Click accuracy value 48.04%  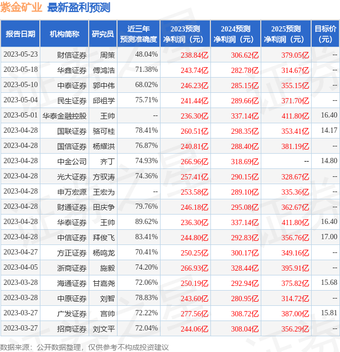tap(146, 55)
